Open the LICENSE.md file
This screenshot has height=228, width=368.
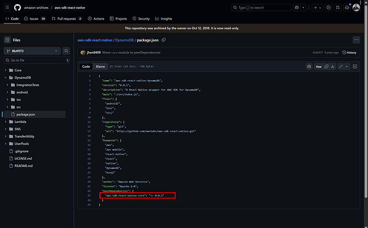point(23,158)
